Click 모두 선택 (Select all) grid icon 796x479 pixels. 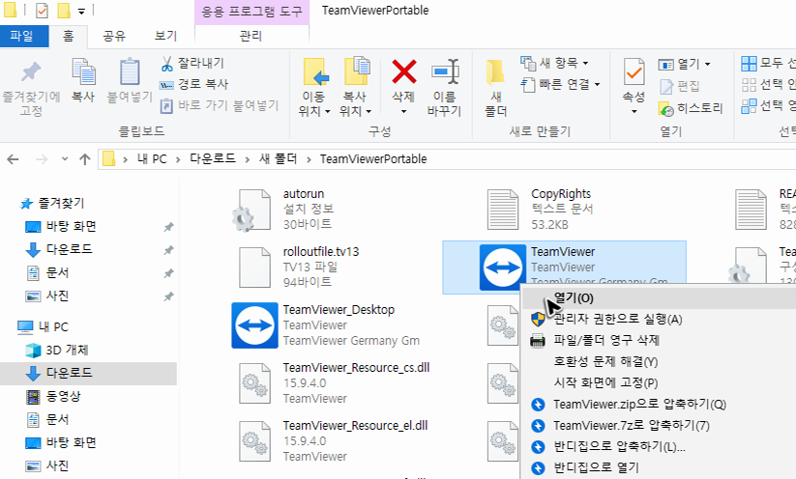click(x=749, y=64)
